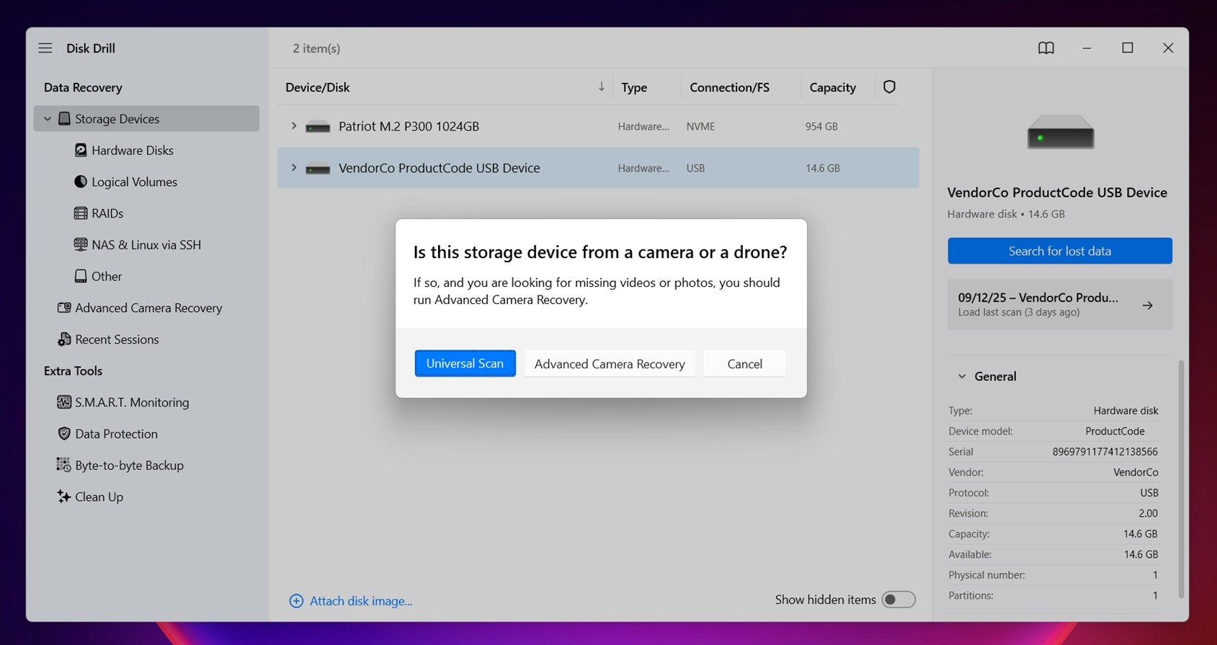
Task: Open S.M.A.R.T. Monitoring tool
Action: point(131,402)
